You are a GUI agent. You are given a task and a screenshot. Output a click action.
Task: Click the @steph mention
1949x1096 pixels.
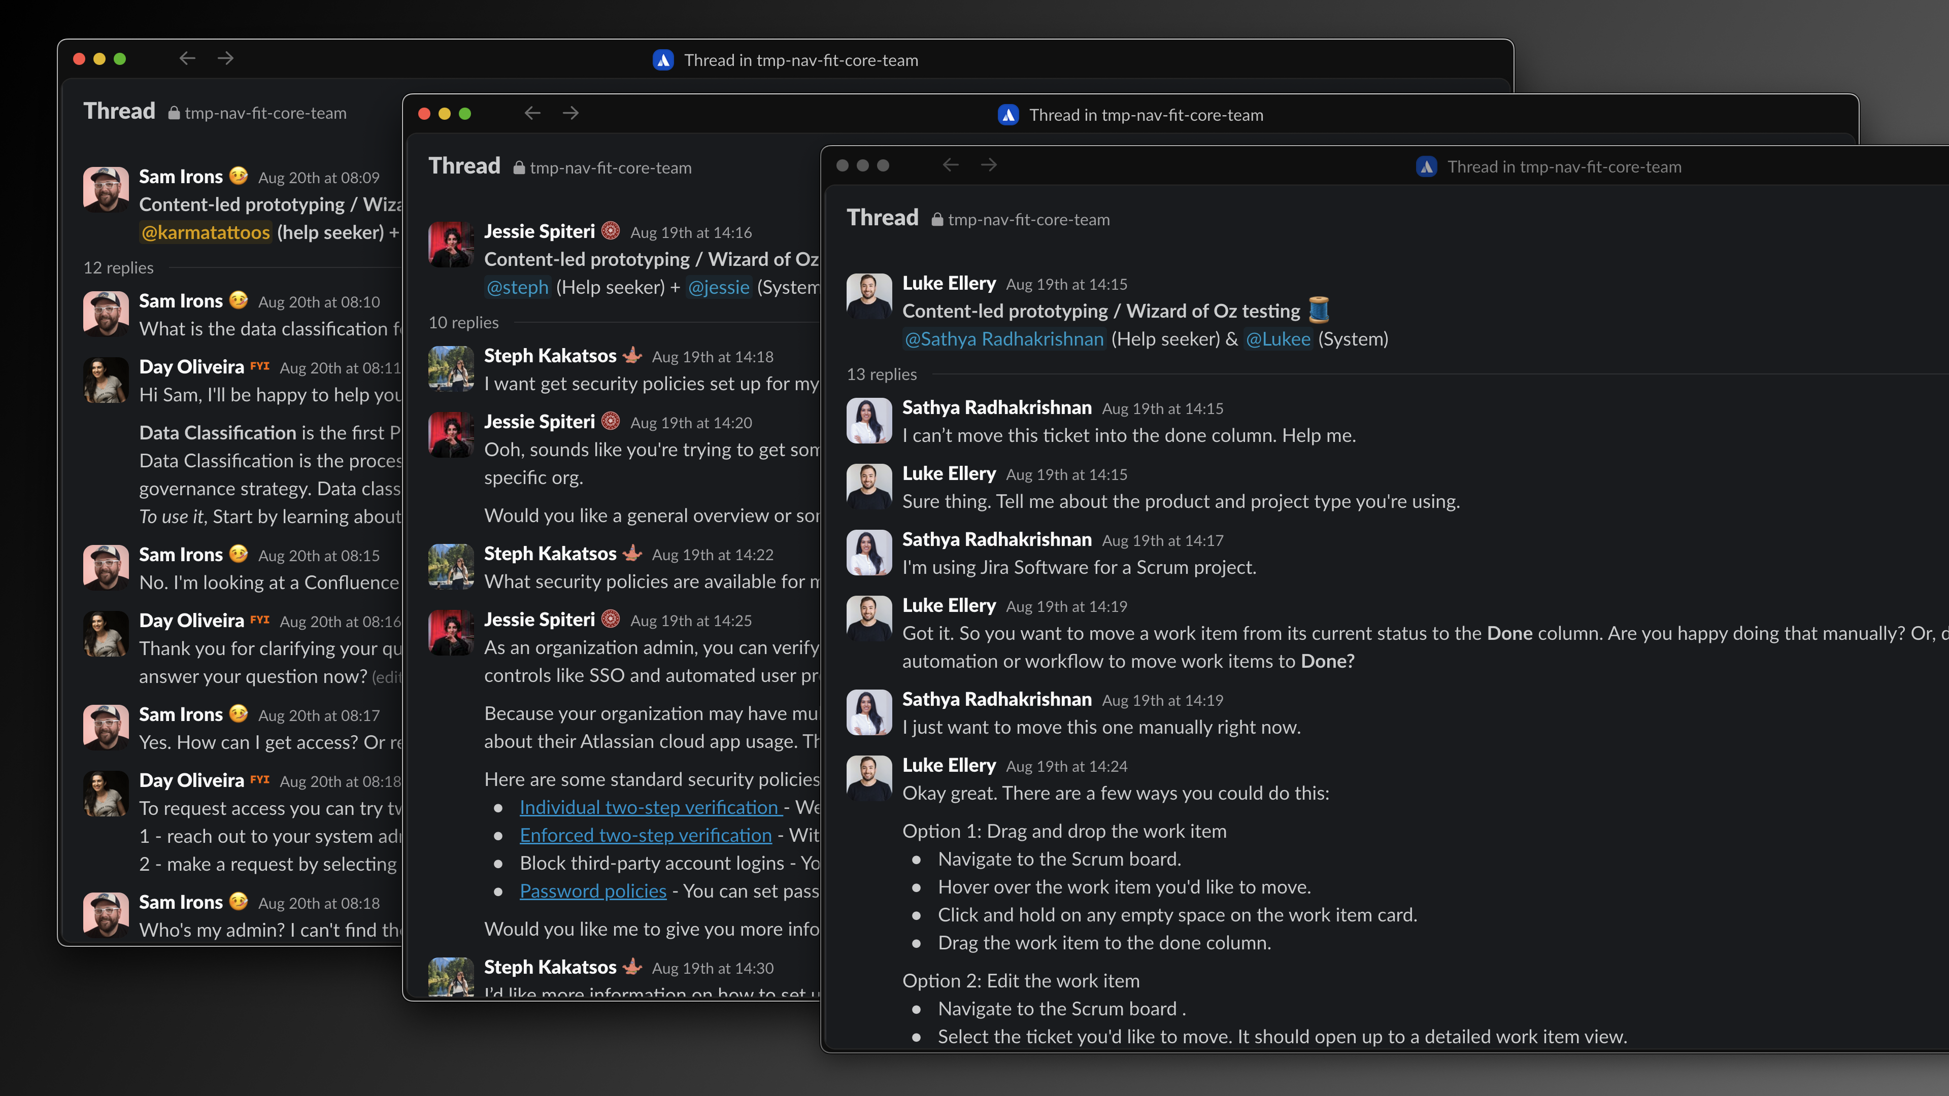coord(518,287)
